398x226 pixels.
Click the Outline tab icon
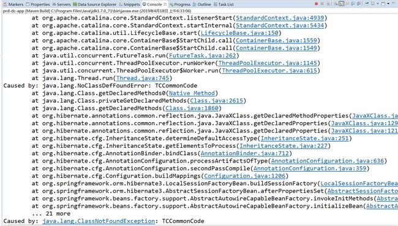coord(195,4)
